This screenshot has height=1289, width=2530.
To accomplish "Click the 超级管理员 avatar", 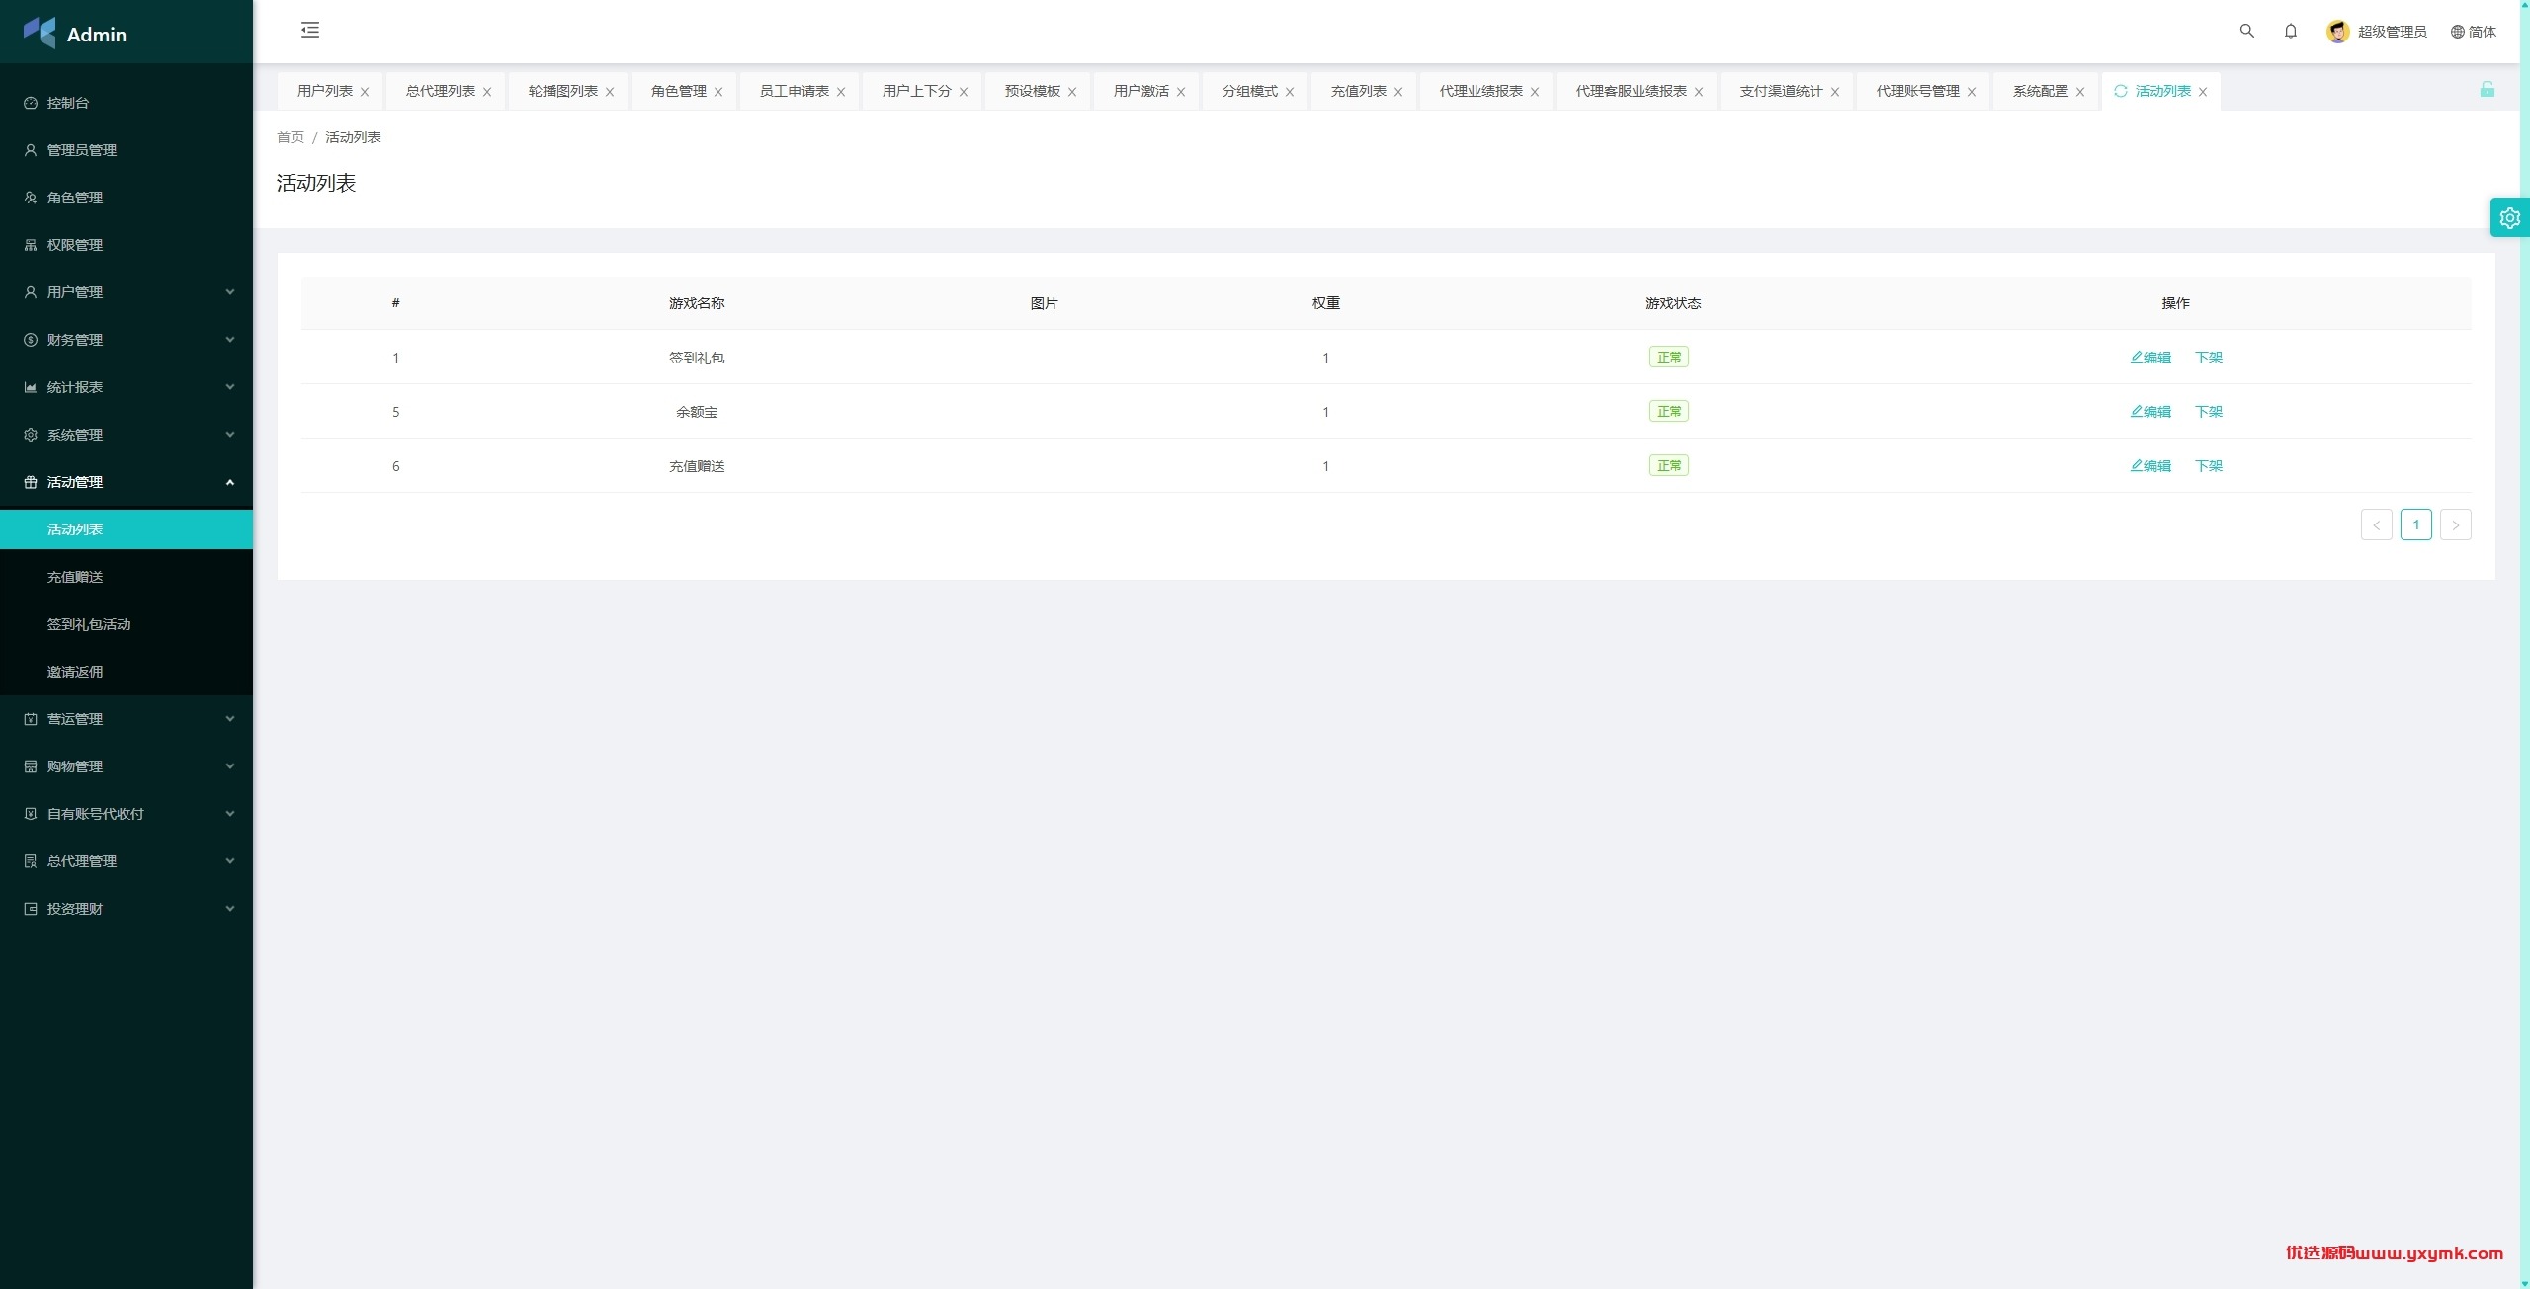I will 2337,32.
